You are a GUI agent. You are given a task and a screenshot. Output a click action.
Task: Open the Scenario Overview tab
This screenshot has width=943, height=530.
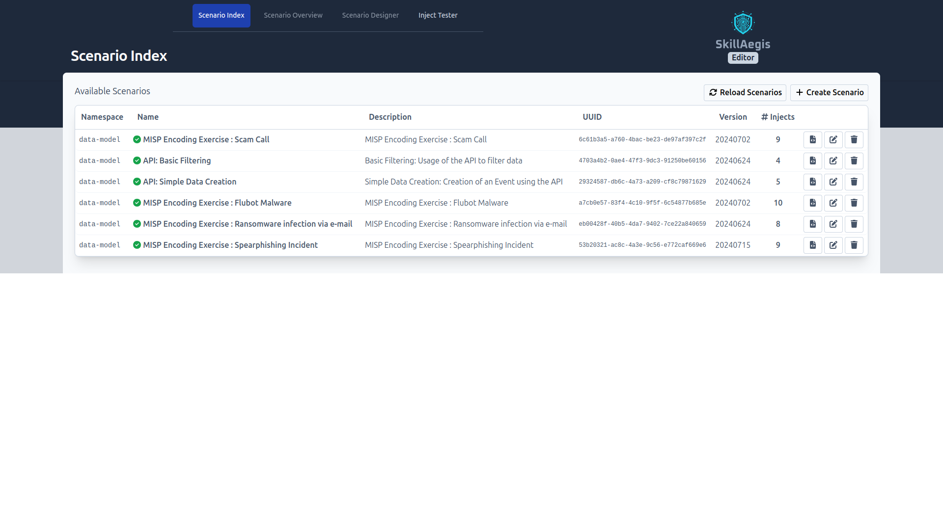pos(293,15)
